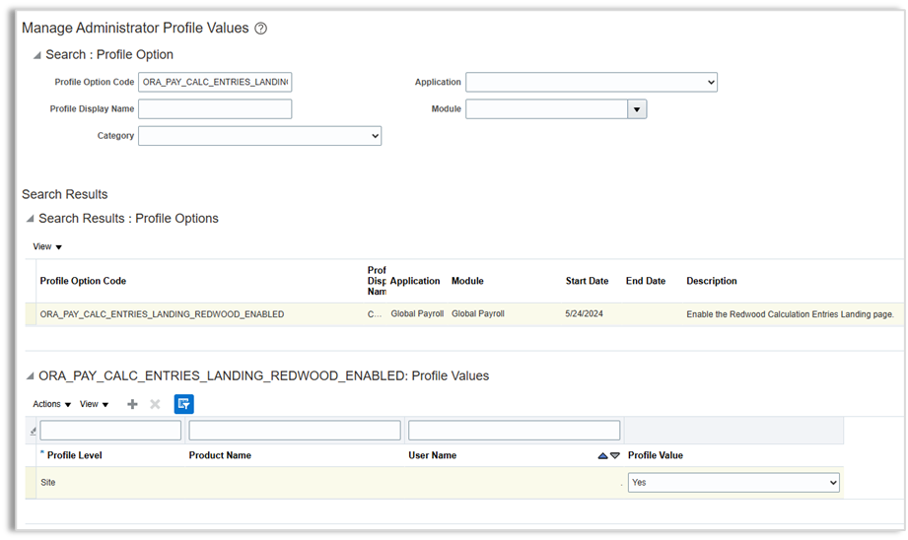Open the Application dropdown

(x=591, y=83)
